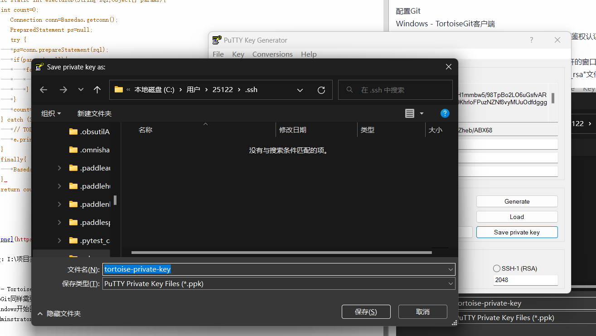Viewport: 596px width, 336px height.
Task: Open the Conversions menu in PuTTY Key Generator
Action: point(272,54)
